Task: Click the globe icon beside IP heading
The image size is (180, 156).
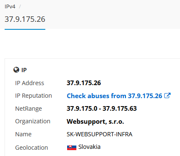Action: (x=16, y=70)
